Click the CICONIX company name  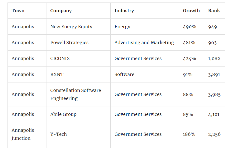60,59
